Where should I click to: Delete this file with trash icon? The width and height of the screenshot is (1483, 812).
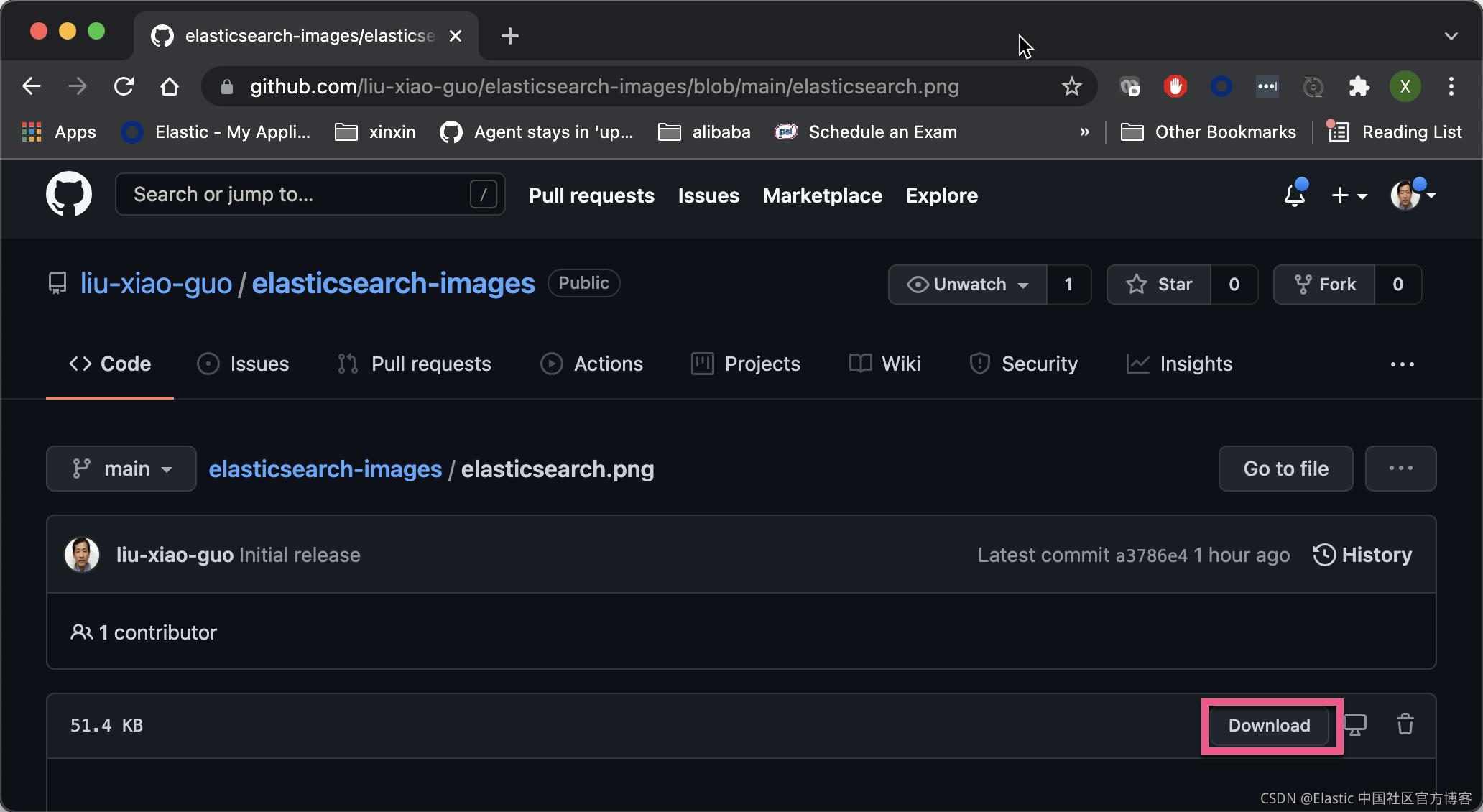tap(1405, 724)
